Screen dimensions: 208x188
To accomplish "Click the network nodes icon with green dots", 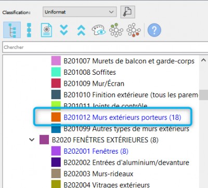I will tap(116, 30).
